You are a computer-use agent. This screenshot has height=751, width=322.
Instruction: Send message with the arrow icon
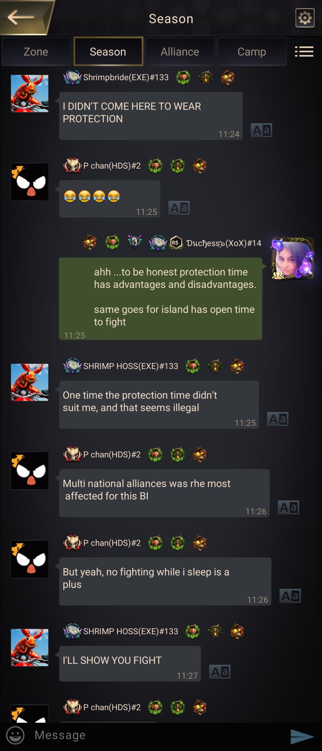tap(302, 736)
